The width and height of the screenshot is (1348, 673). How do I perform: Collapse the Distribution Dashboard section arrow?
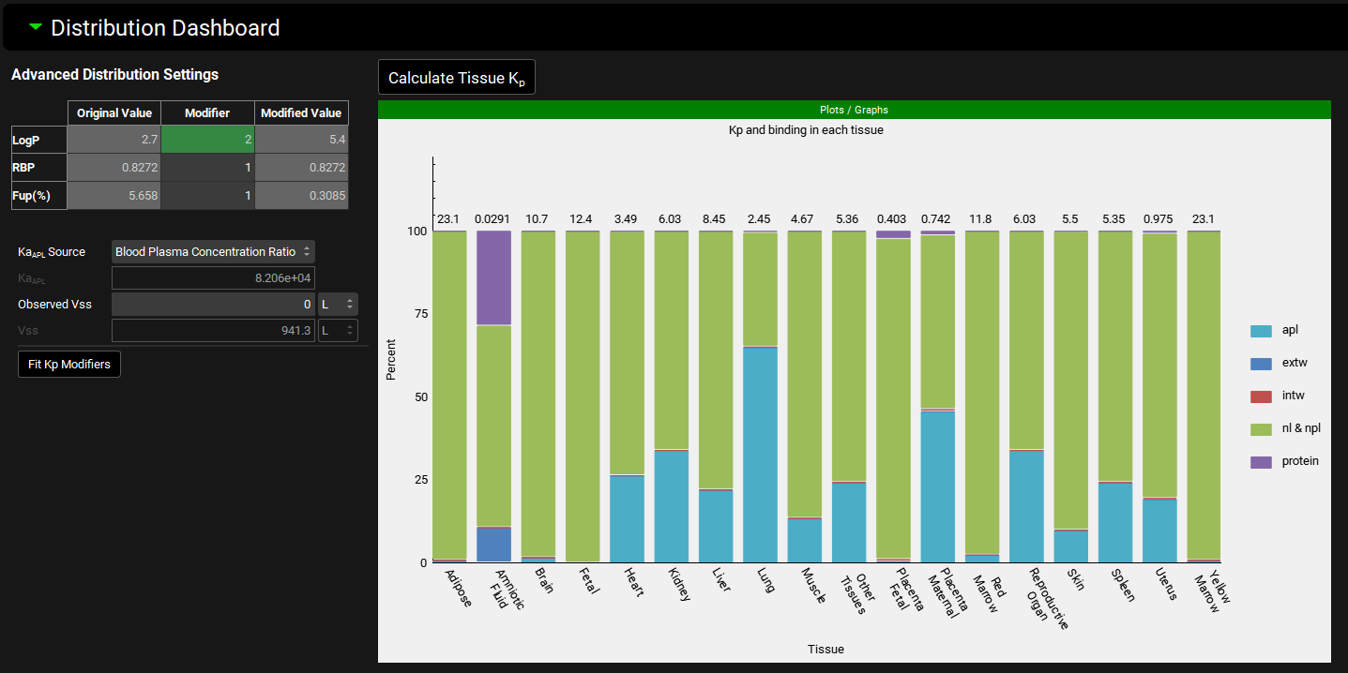tap(36, 27)
